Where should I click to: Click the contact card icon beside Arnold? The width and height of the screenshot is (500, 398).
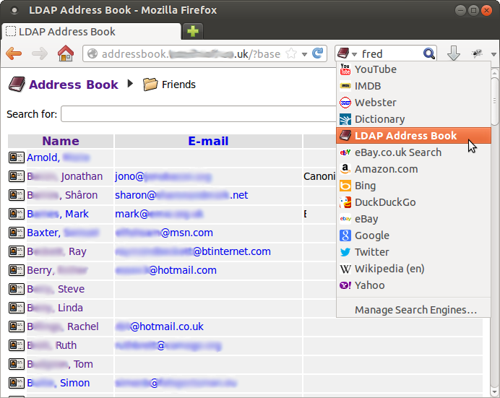tap(17, 157)
